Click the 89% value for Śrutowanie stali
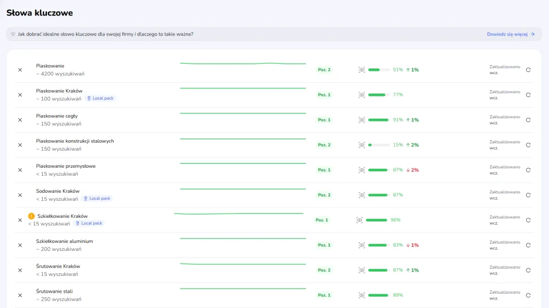Image resolution: width=549 pixels, height=308 pixels. pyautogui.click(x=398, y=295)
